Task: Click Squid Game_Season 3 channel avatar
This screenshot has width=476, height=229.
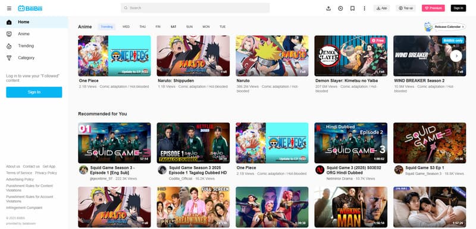Action: (399, 170)
